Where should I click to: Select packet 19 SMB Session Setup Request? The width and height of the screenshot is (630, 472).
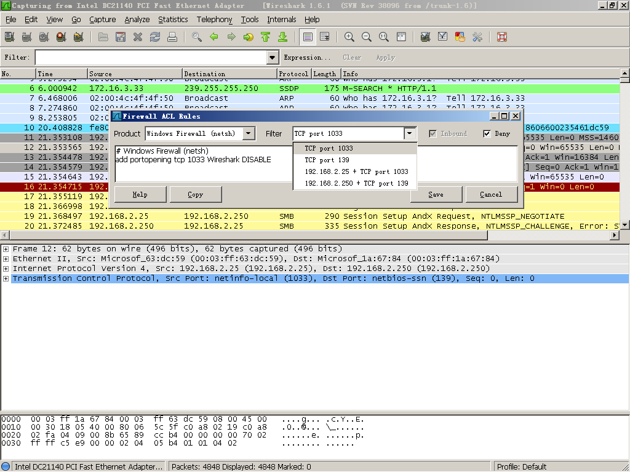pos(309,216)
